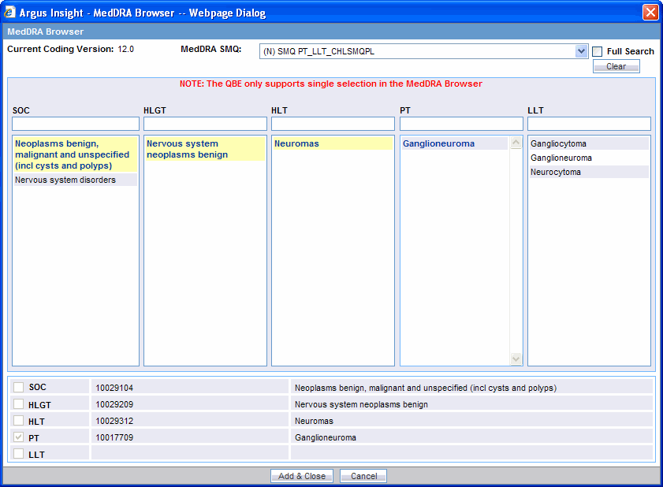663x487 pixels.
Task: Click the Add & Close button
Action: pos(301,476)
